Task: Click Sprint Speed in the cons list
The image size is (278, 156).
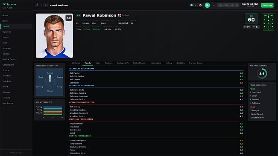Action: pyautogui.click(x=257, y=114)
